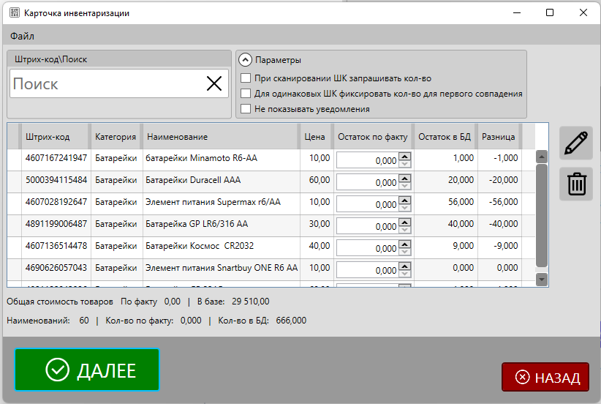This screenshot has width=601, height=404.
Task: Collapse the Параметры section
Action: 246,60
